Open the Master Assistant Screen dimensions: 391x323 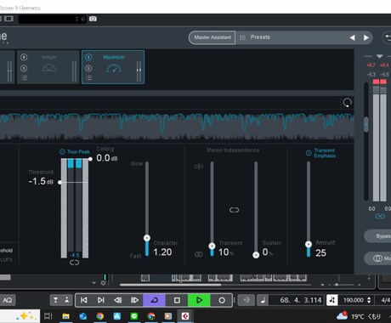point(212,37)
